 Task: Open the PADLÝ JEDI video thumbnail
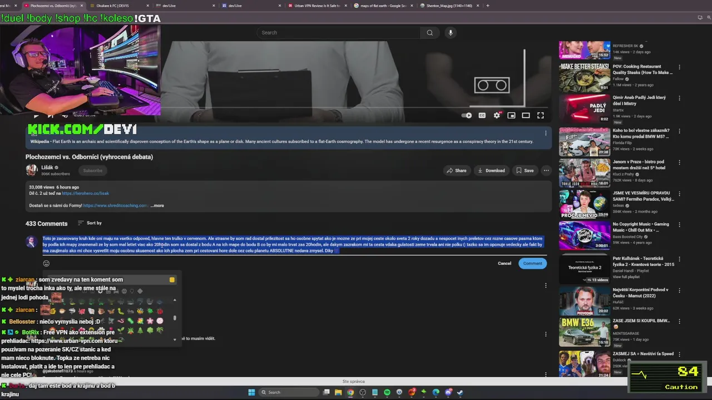585,108
